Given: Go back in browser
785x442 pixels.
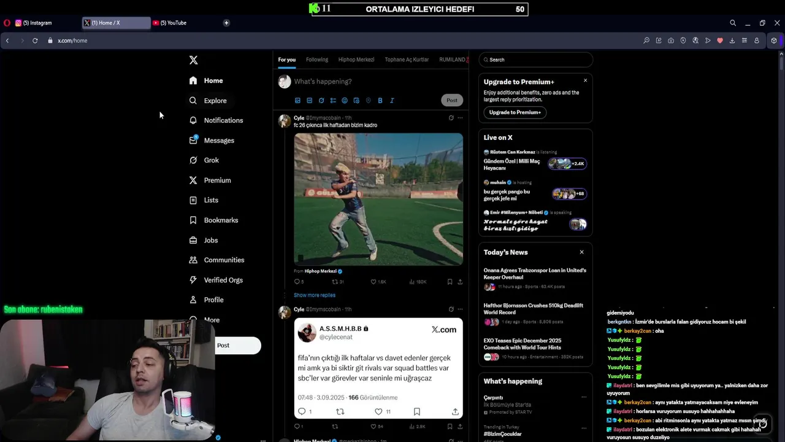Looking at the screenshot, I should (7, 41).
